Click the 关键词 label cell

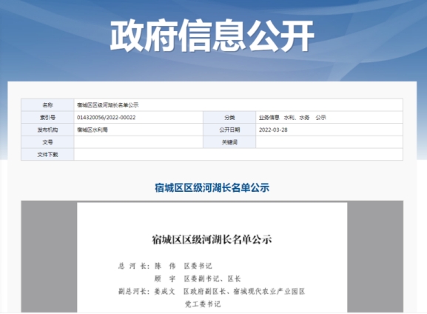tap(229, 142)
